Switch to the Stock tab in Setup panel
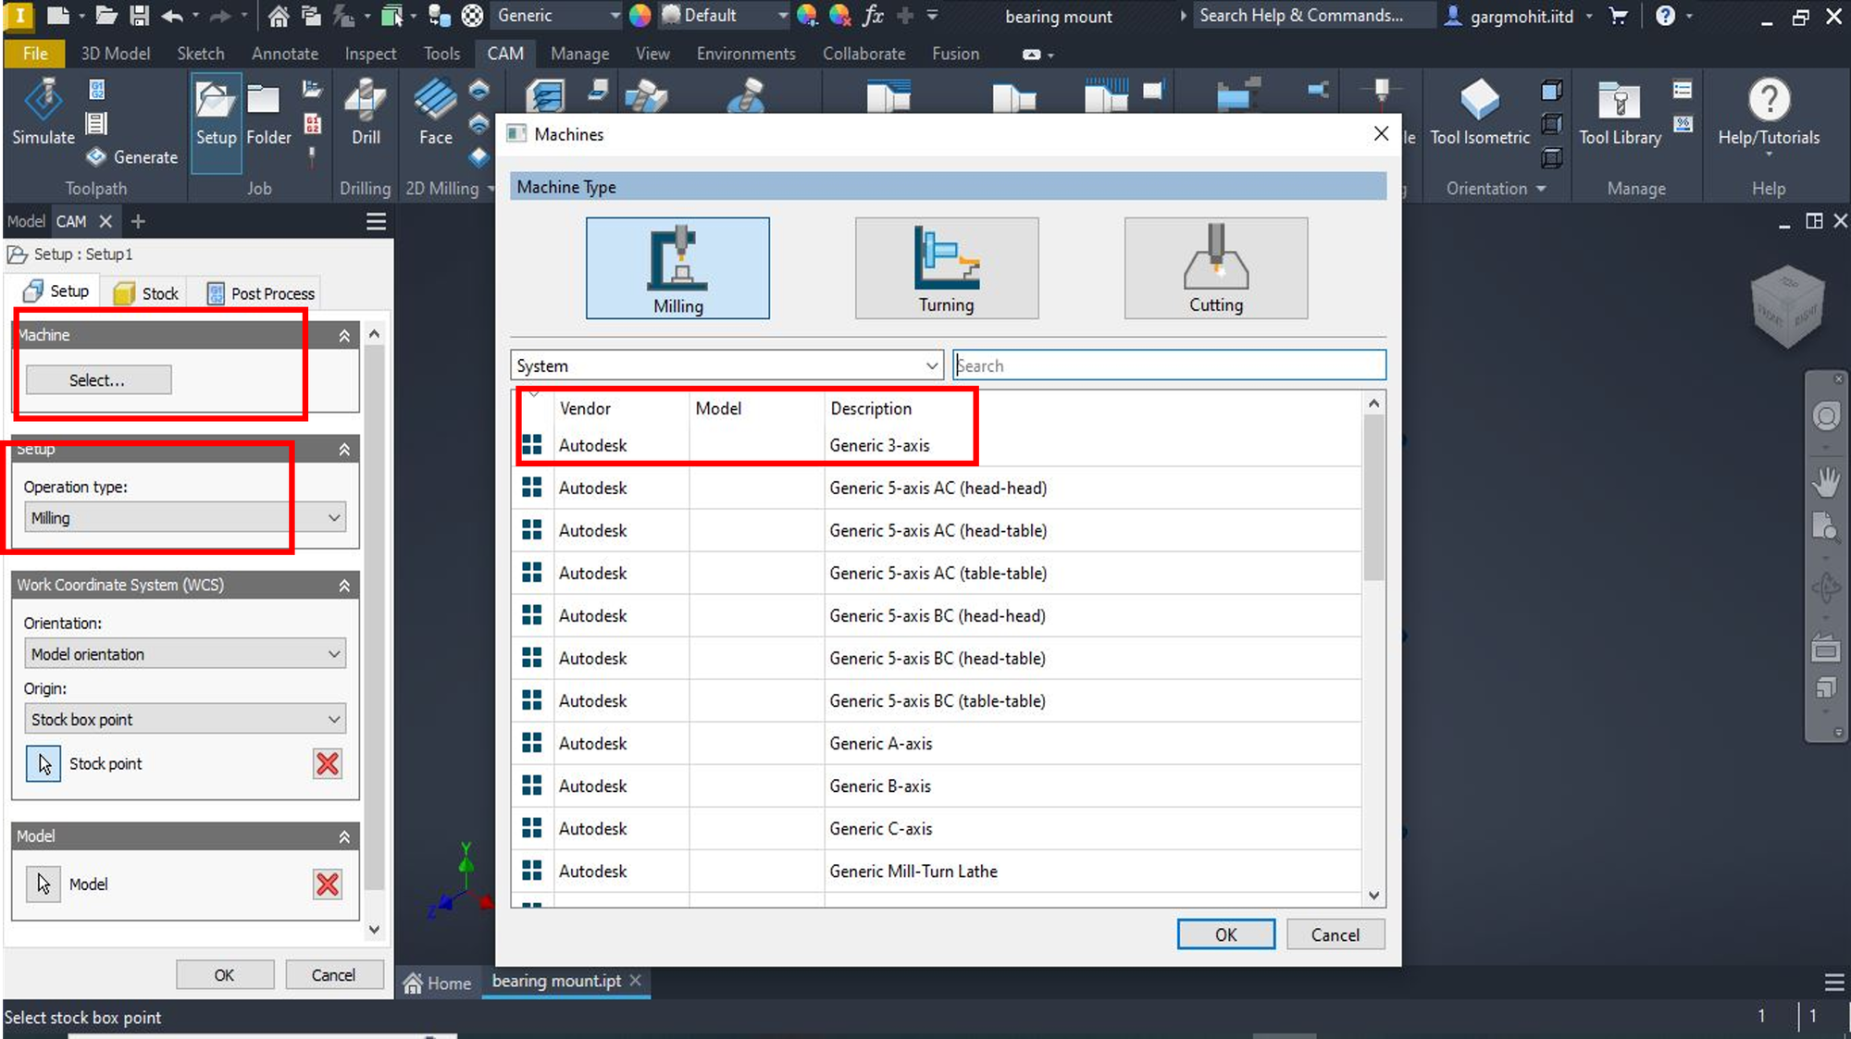Viewport: 1851px width, 1039px height. coord(147,293)
